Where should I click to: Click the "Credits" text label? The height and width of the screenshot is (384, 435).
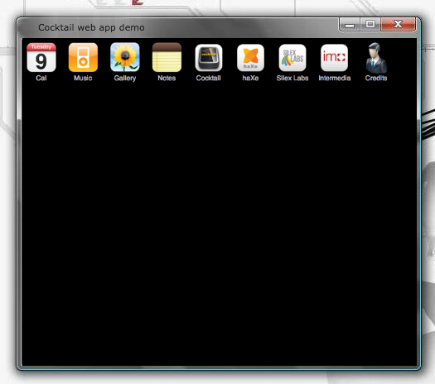coord(376,78)
